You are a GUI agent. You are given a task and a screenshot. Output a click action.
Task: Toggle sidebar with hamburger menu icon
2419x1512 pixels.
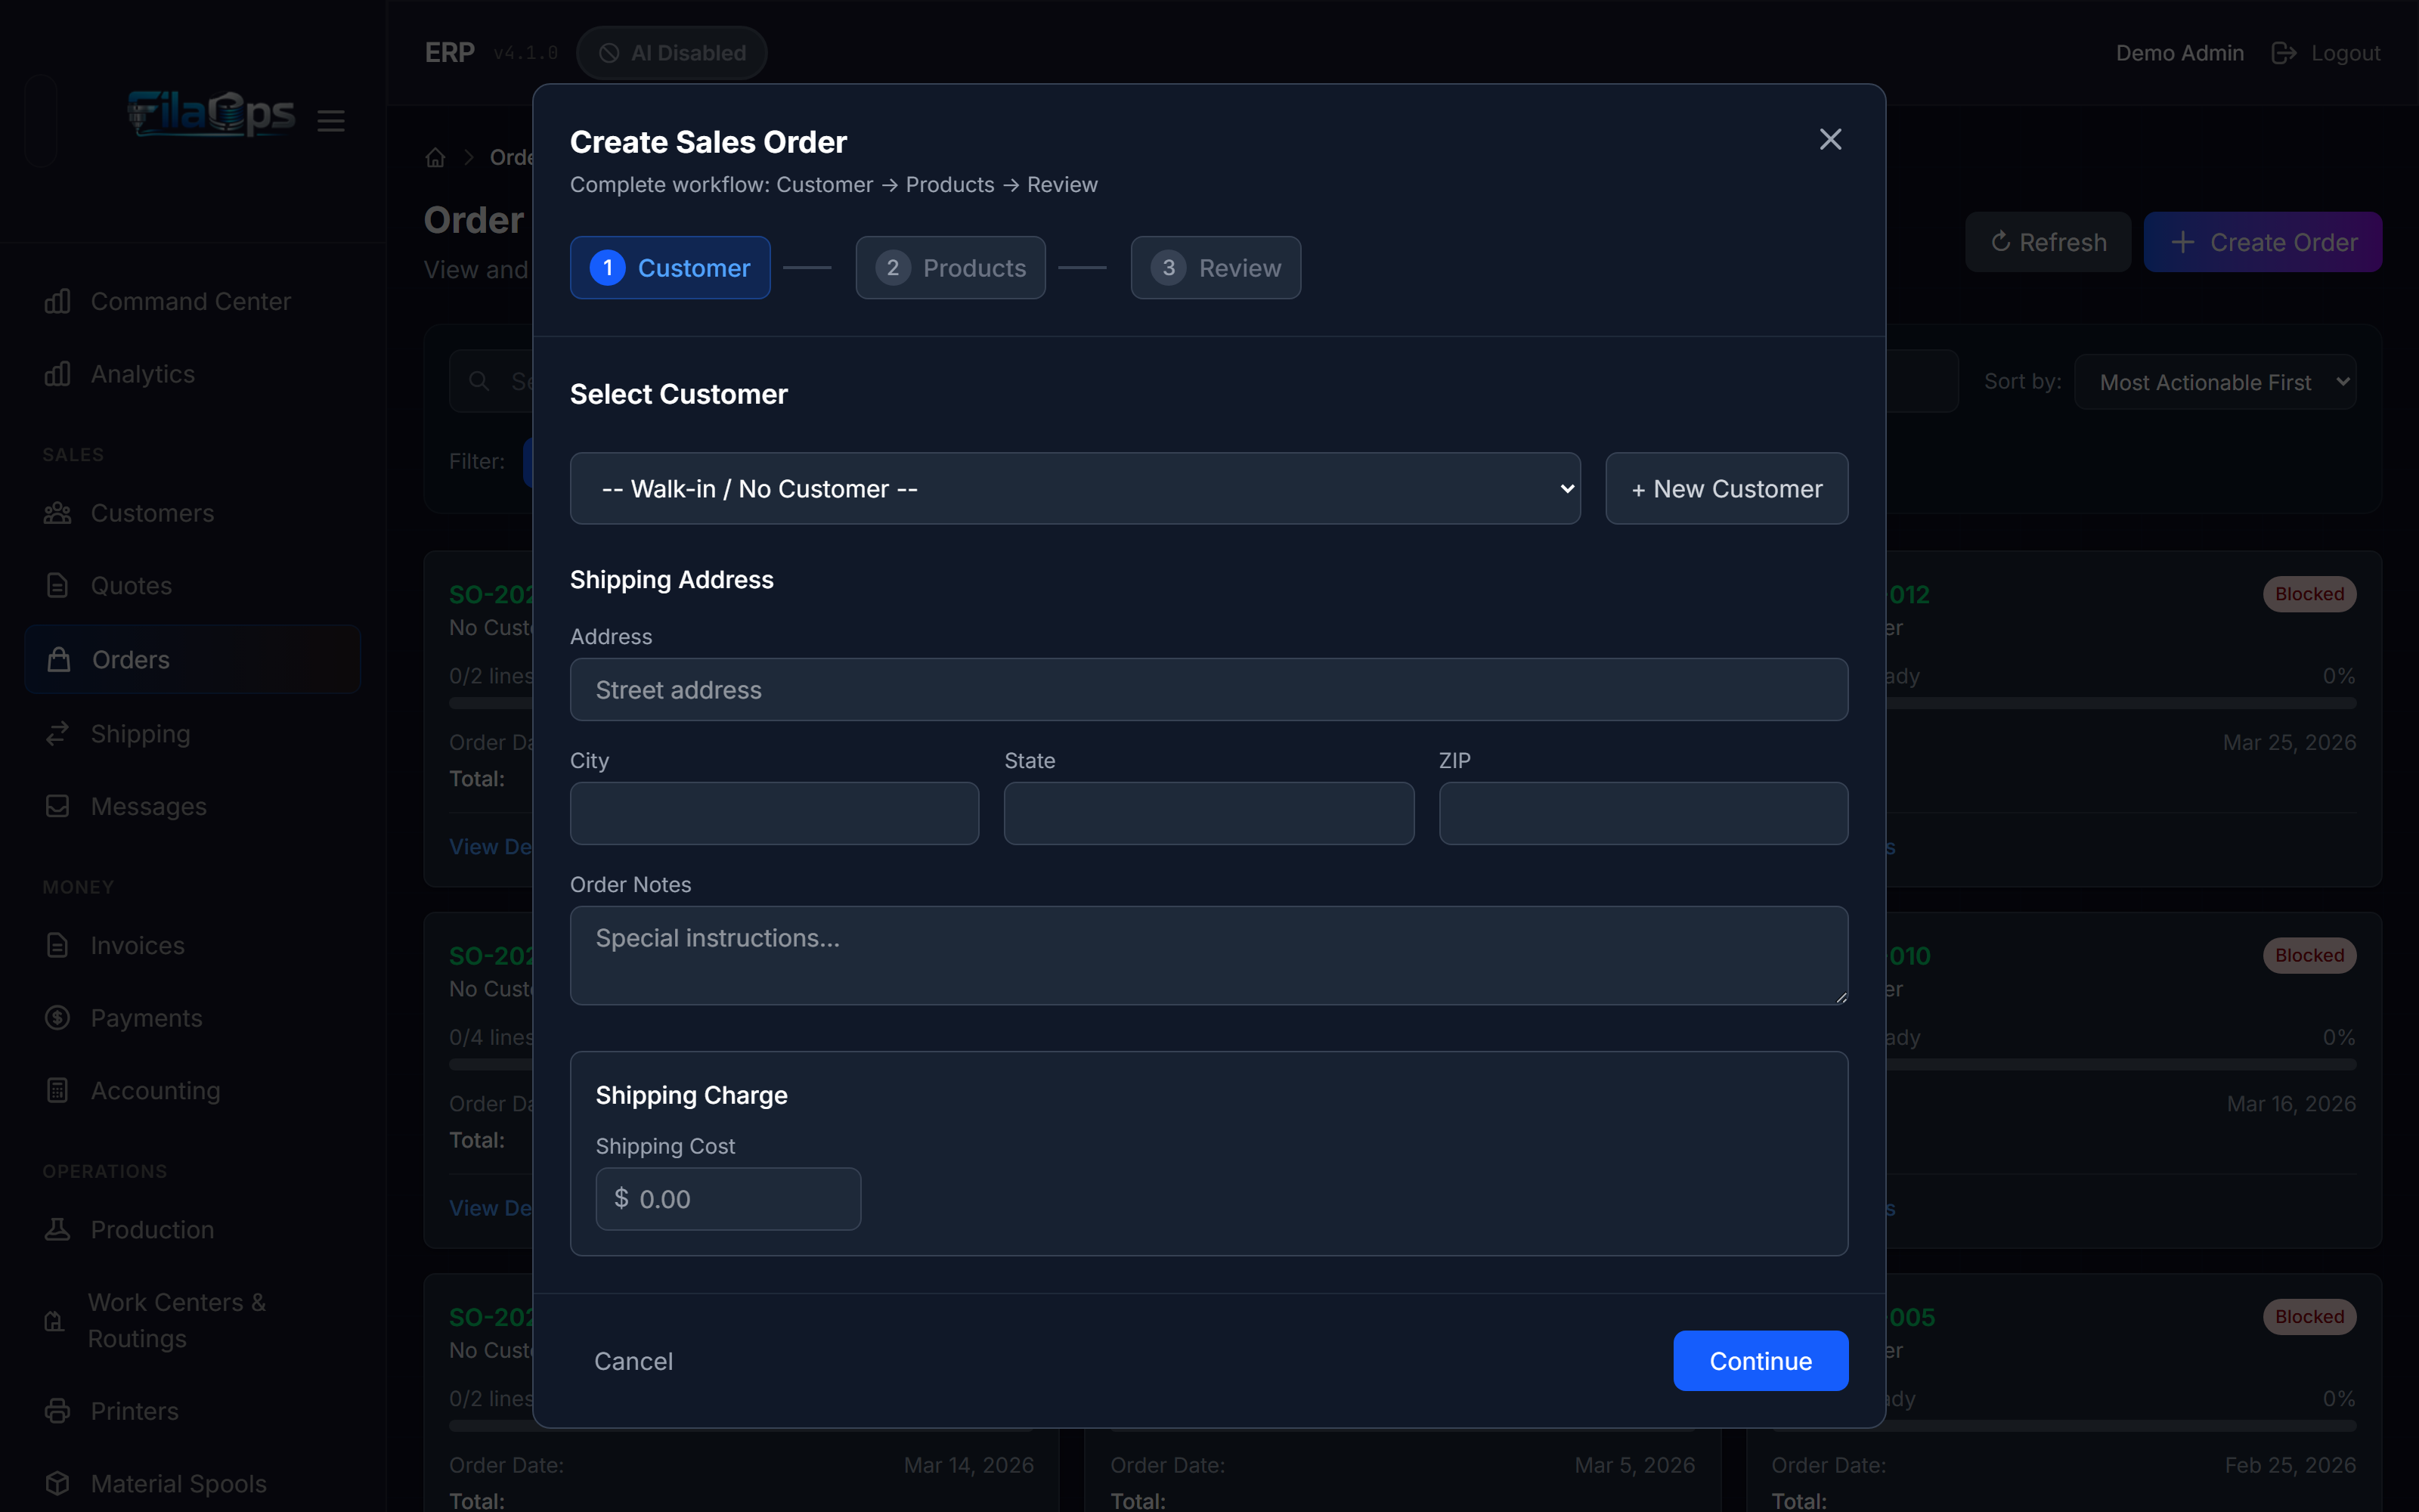pos(331,121)
